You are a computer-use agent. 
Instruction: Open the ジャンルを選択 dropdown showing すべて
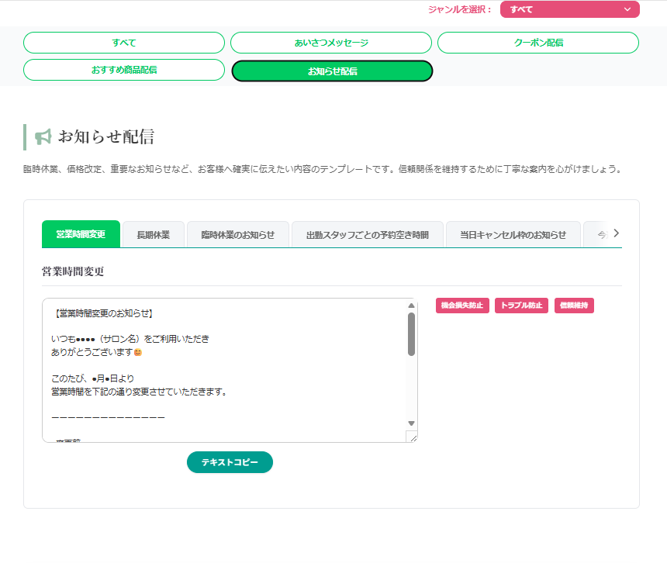coord(569,9)
